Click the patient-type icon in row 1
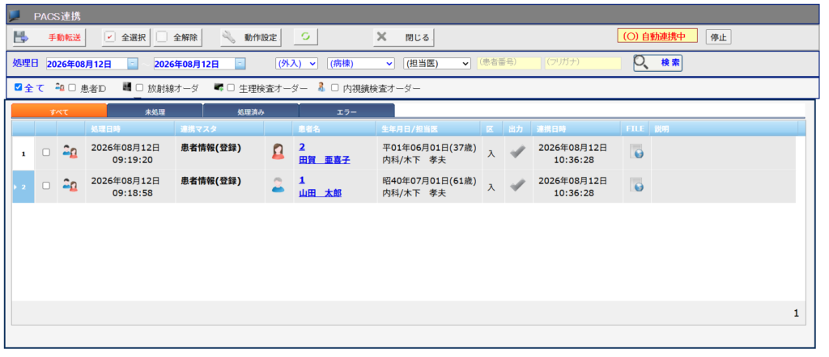This screenshot has height=357, width=829. coord(70,152)
